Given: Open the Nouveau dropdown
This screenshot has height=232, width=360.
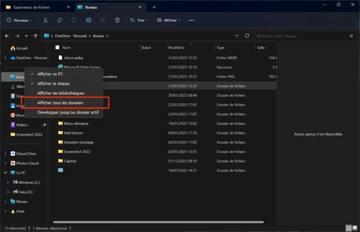Looking at the screenshot, I should pos(20,20).
